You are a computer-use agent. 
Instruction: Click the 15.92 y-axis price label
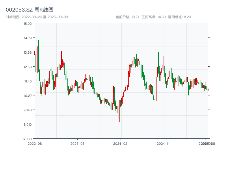[x=28, y=24]
